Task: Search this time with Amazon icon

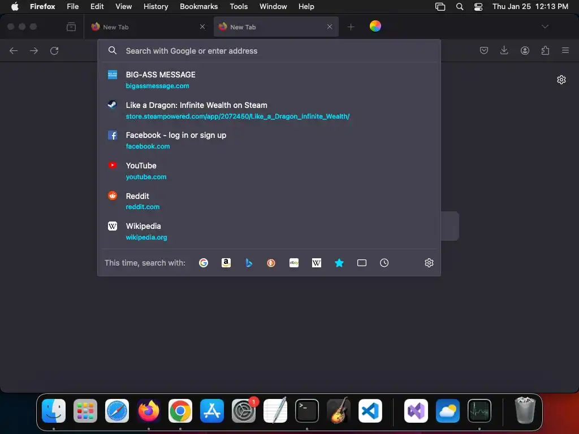Action: tap(226, 263)
